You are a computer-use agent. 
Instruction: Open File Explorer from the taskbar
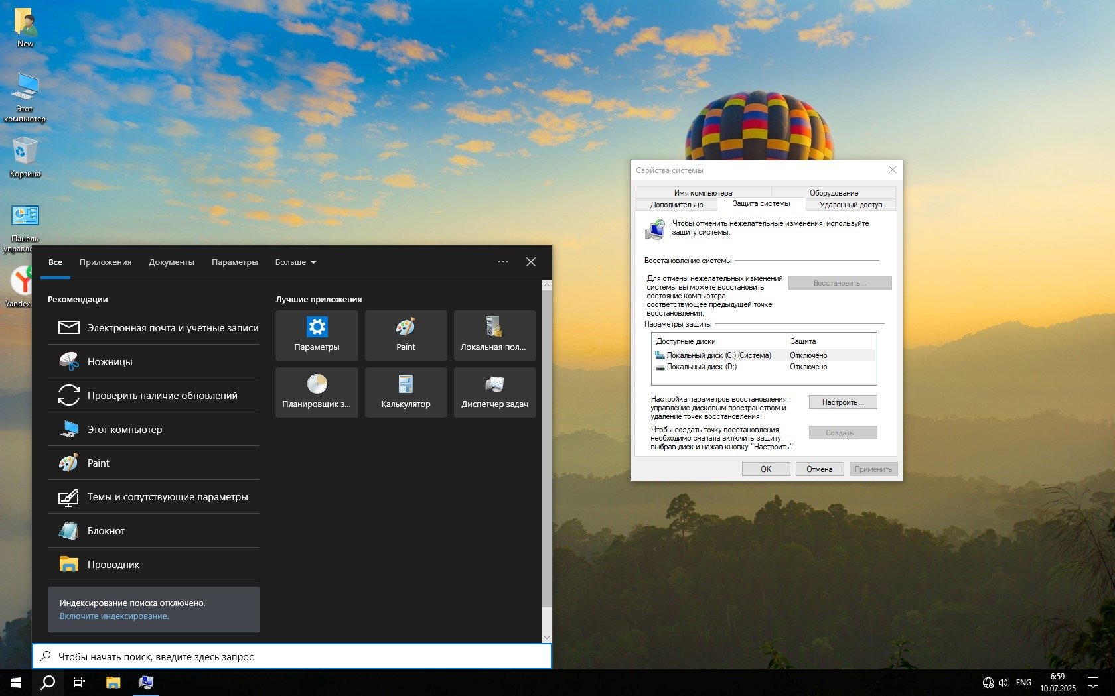click(113, 683)
